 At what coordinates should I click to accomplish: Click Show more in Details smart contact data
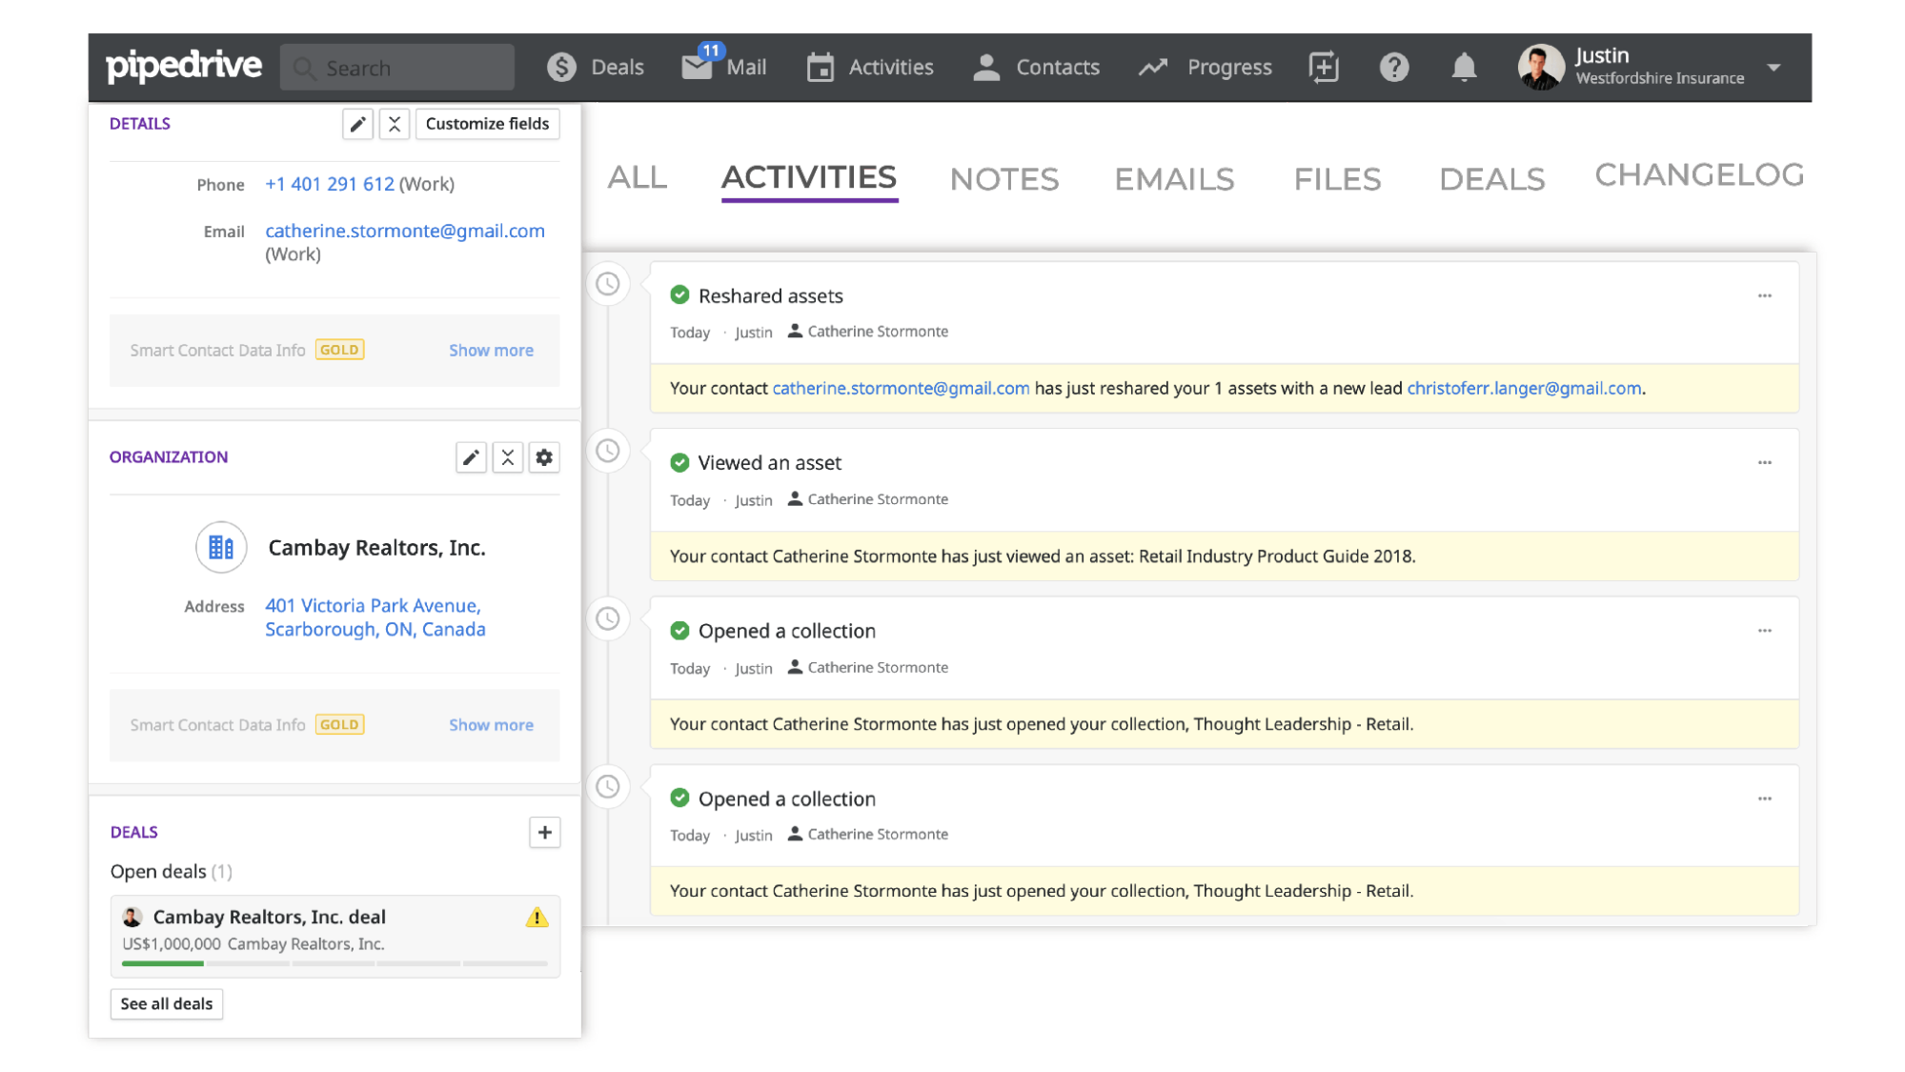tap(491, 351)
